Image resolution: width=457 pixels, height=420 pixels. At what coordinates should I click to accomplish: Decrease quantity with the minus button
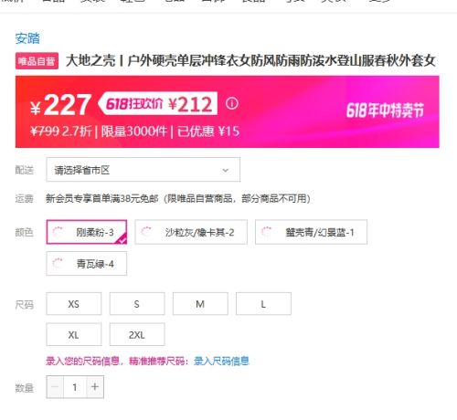point(55,387)
